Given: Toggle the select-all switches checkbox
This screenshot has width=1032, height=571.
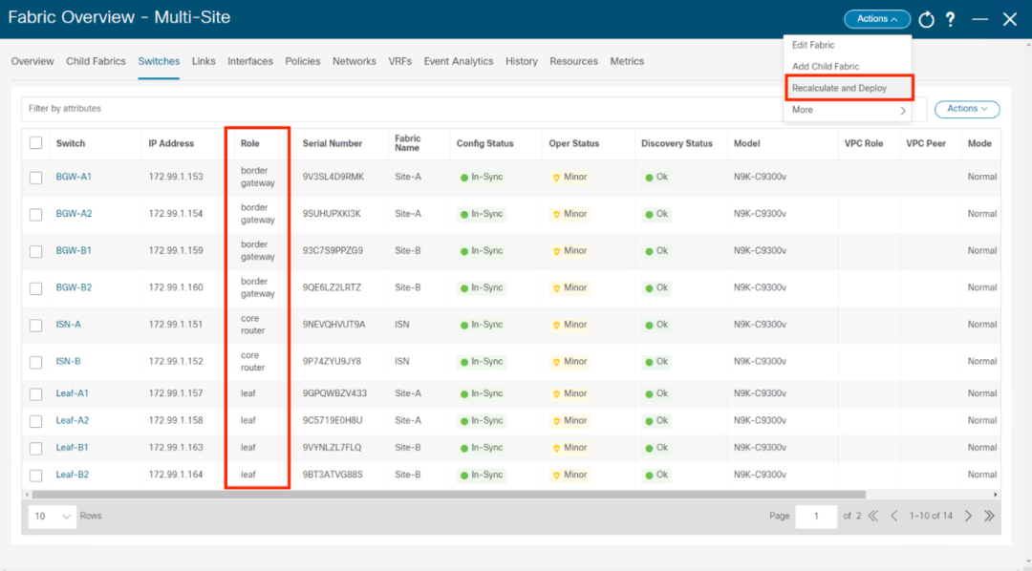Looking at the screenshot, I should tap(36, 143).
